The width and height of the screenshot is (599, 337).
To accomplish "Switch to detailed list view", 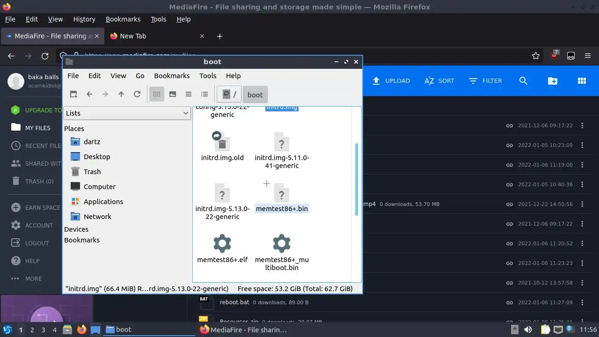I will point(205,94).
